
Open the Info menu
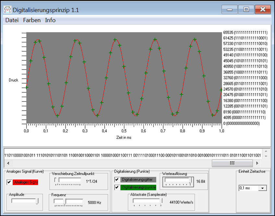[x=50, y=20]
